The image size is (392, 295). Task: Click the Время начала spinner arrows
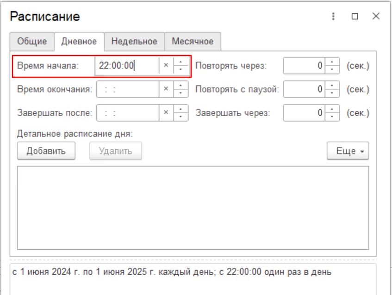click(180, 66)
